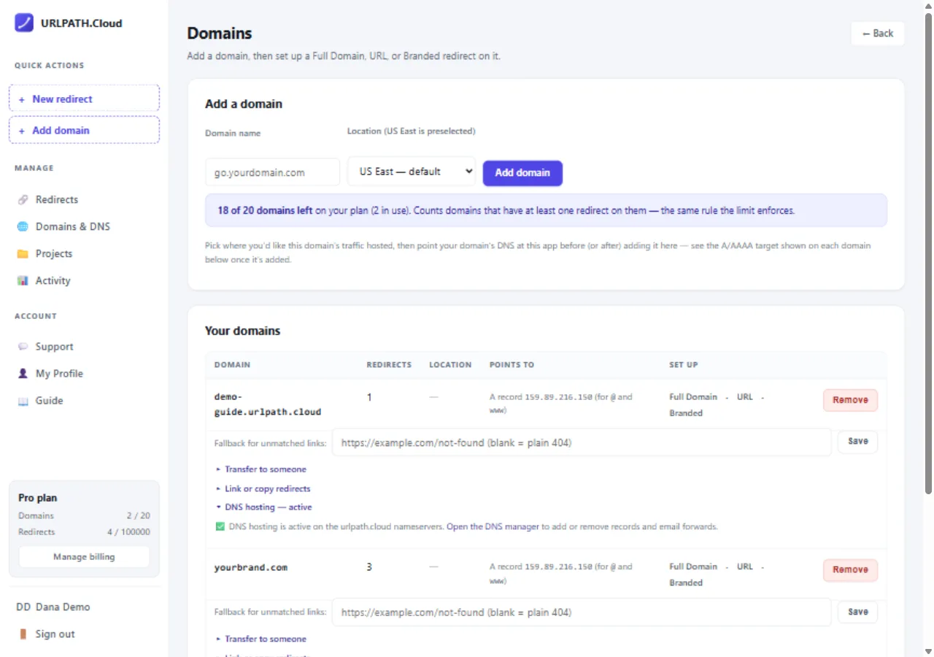Viewport: 934px width, 657px height.
Task: Click the Domains & DNS globe icon
Action: click(x=23, y=226)
